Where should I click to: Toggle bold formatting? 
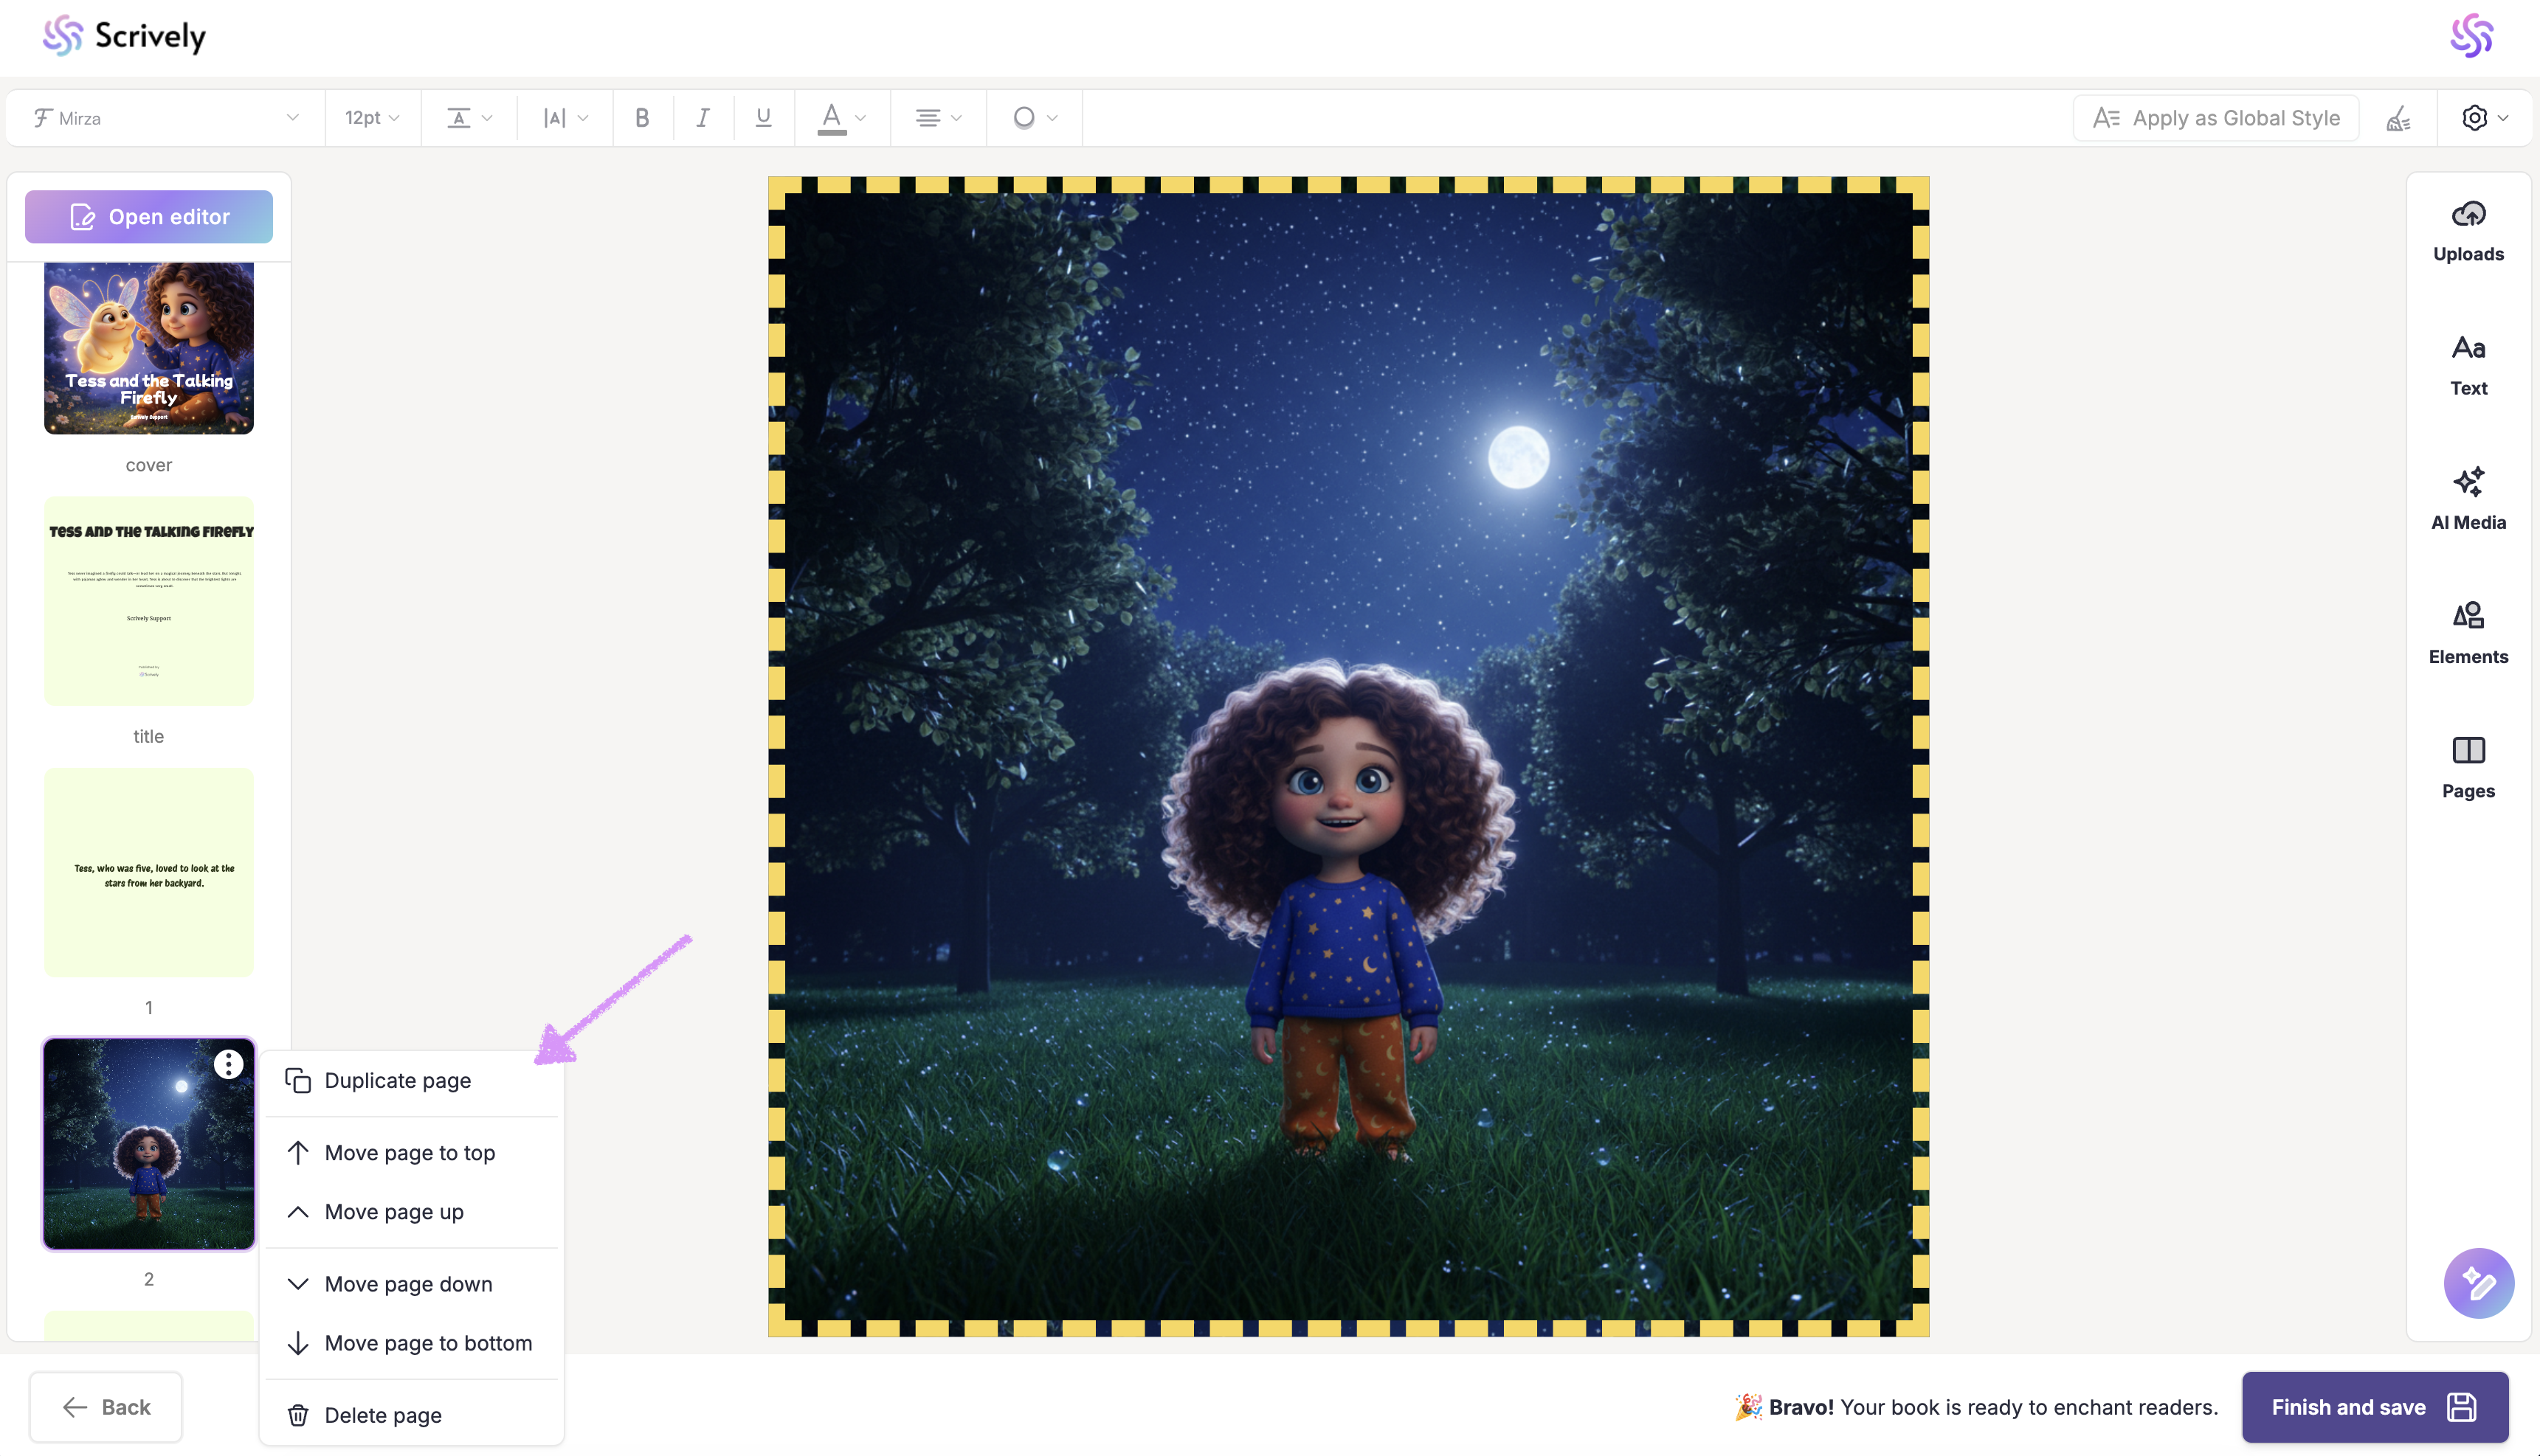(x=642, y=118)
